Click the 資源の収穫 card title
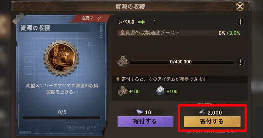The image size is (263, 138). (x=35, y=28)
